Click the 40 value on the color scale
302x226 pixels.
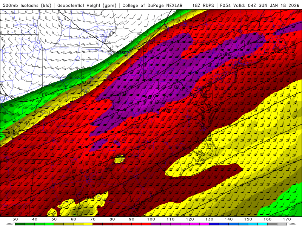click(x=35, y=219)
